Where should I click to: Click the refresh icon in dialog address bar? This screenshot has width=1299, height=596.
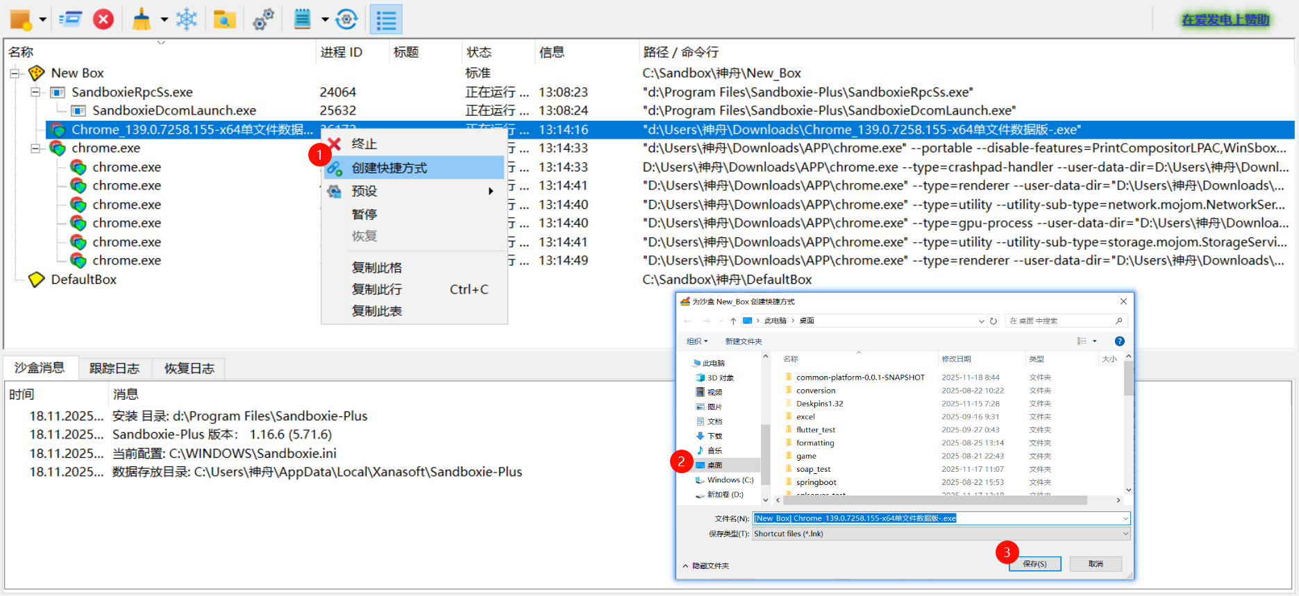pos(994,321)
